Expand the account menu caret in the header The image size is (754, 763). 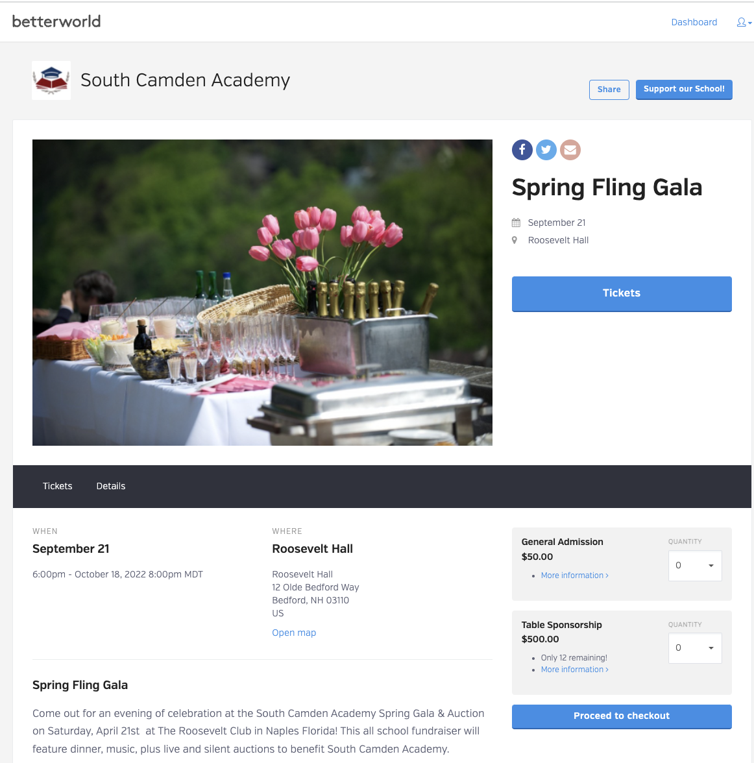pyautogui.click(x=749, y=23)
